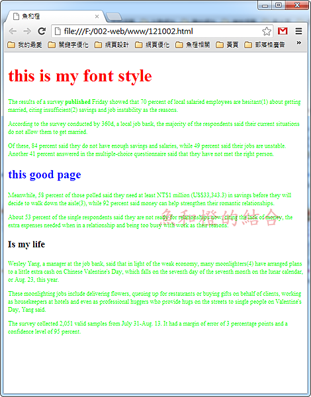Click the black heading 'Is my life'
This screenshot has width=311, height=397.
pyautogui.click(x=26, y=244)
